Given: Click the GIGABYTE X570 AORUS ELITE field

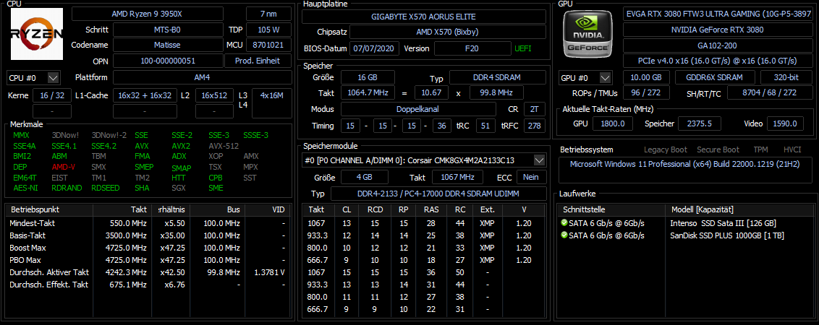Looking at the screenshot, I should click(424, 17).
